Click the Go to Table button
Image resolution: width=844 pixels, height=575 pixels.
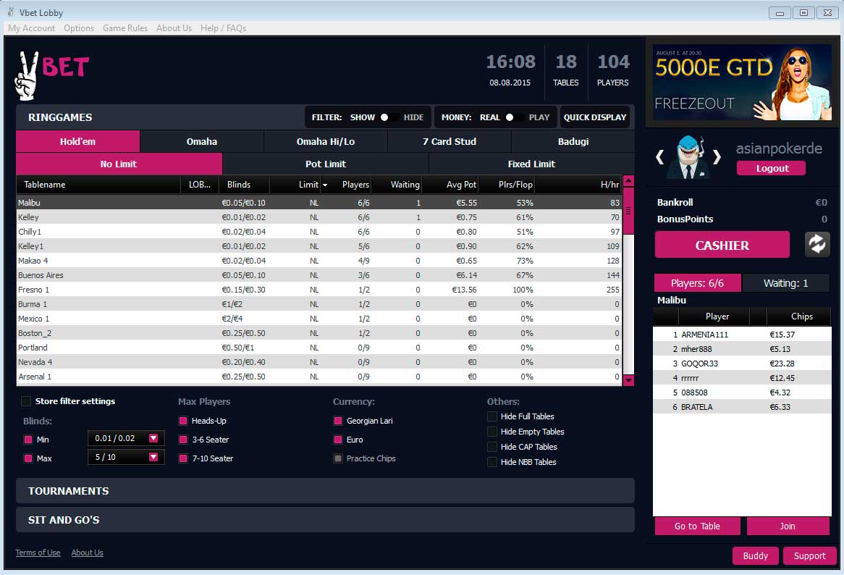point(697,526)
